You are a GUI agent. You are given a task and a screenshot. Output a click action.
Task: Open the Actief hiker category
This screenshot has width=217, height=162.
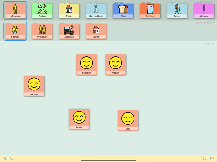[x=177, y=11]
